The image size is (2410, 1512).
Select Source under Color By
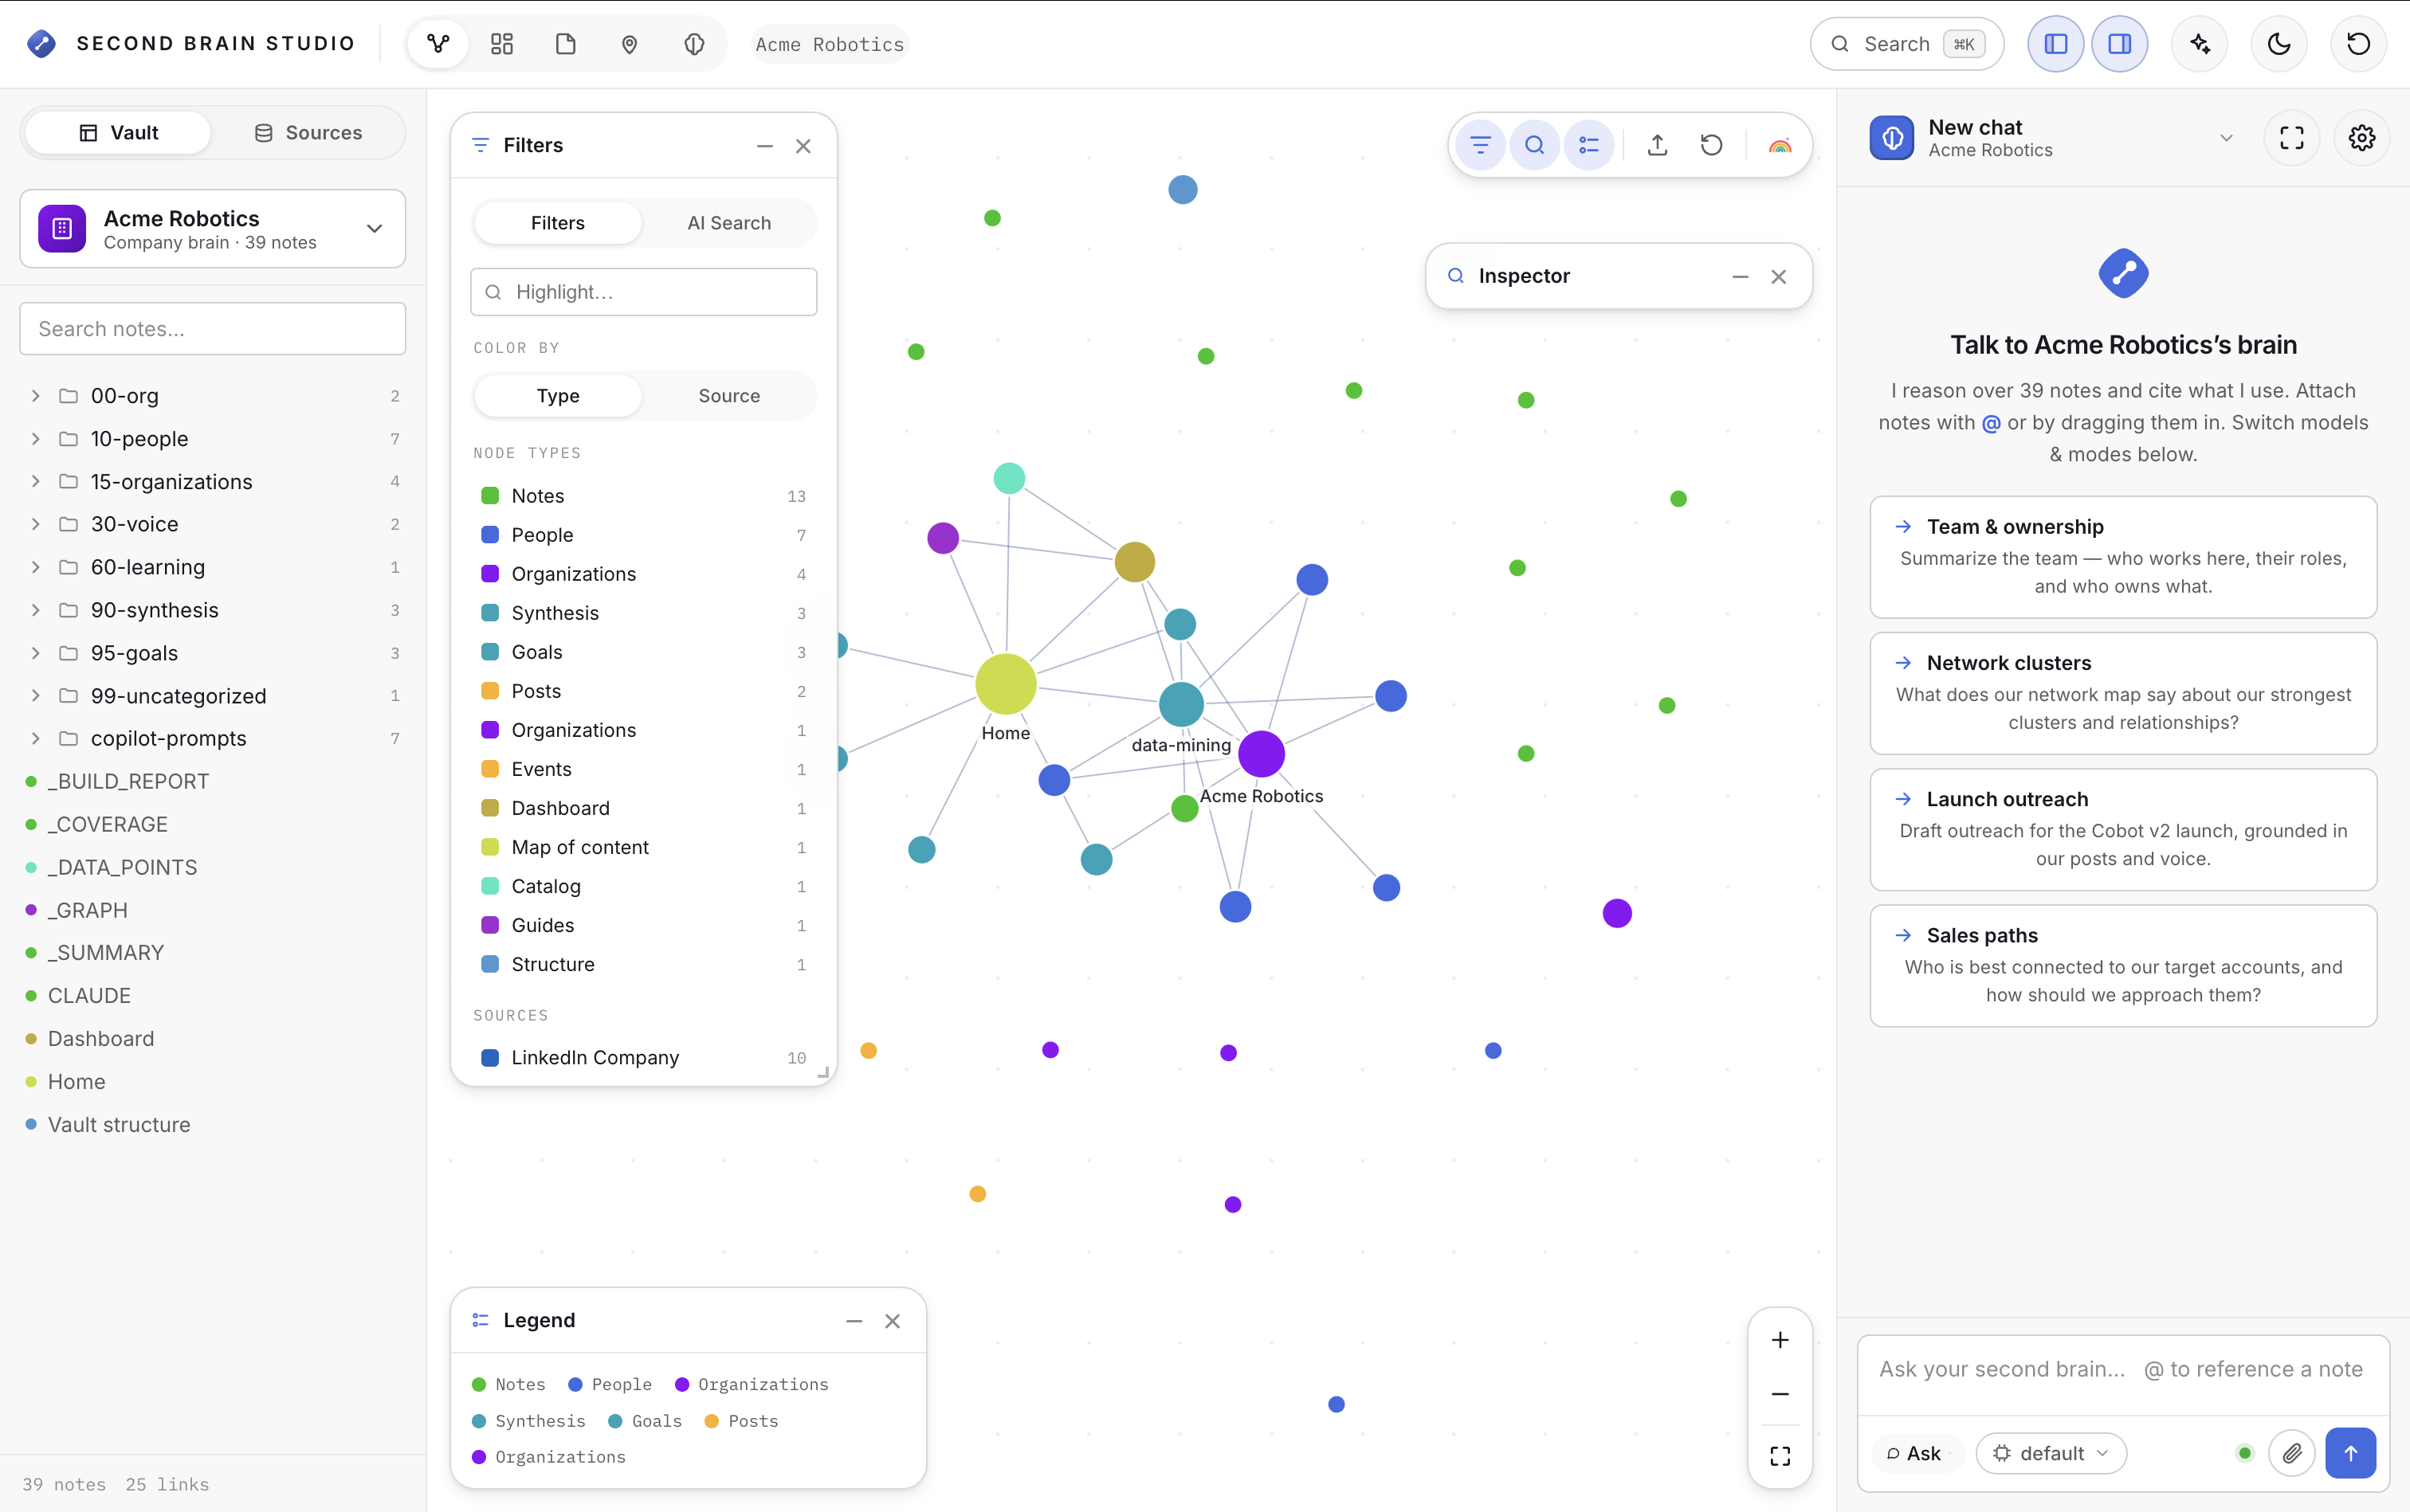point(729,396)
